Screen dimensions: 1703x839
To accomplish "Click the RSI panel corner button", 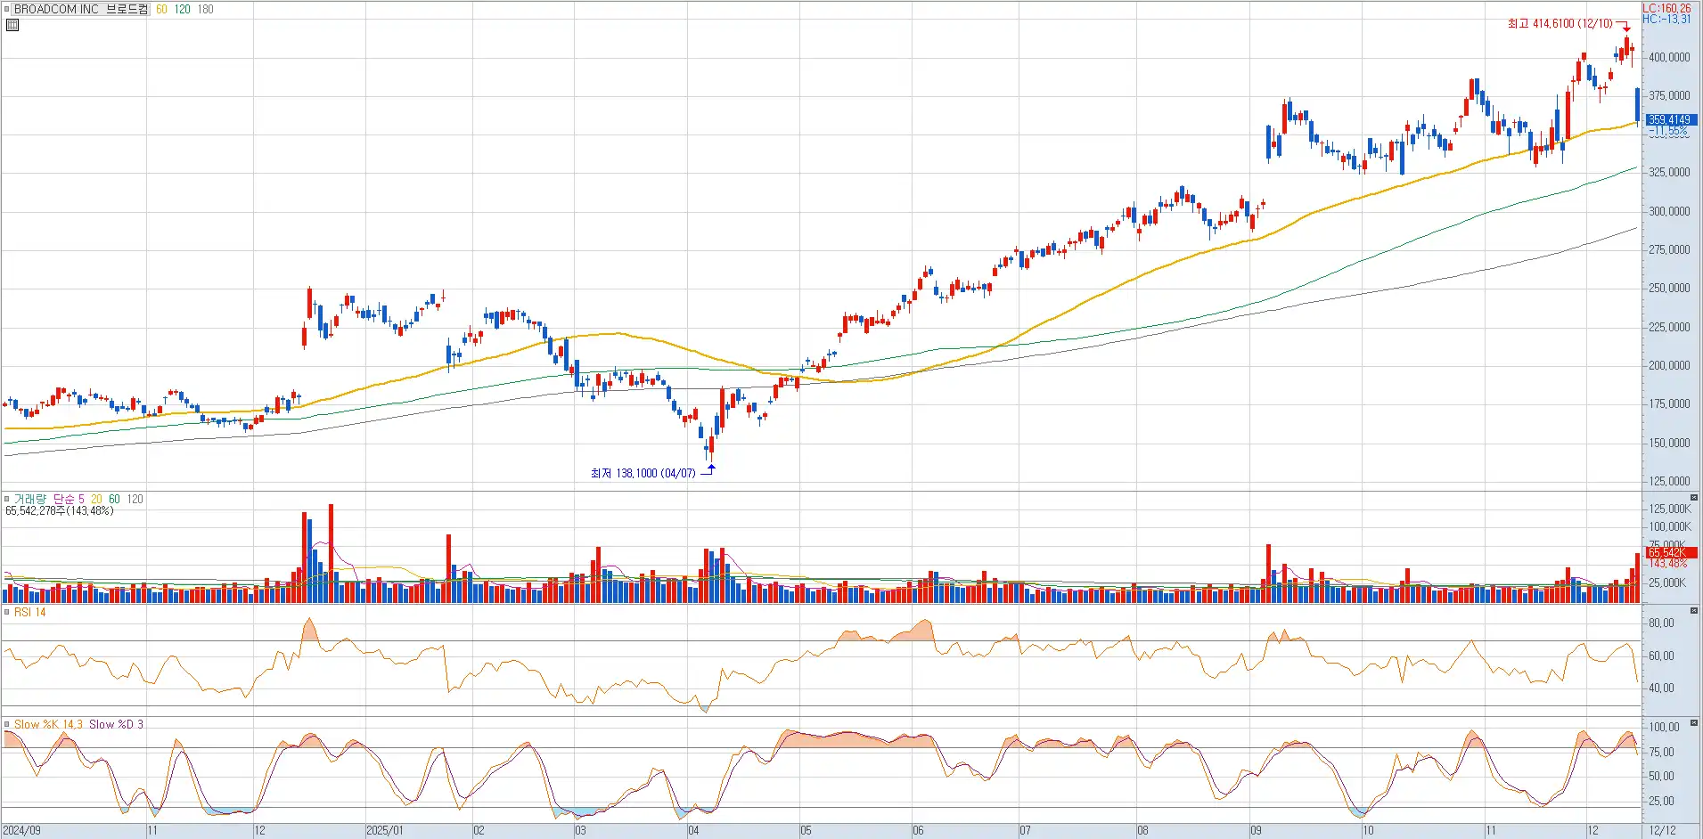I will 1694,610.
